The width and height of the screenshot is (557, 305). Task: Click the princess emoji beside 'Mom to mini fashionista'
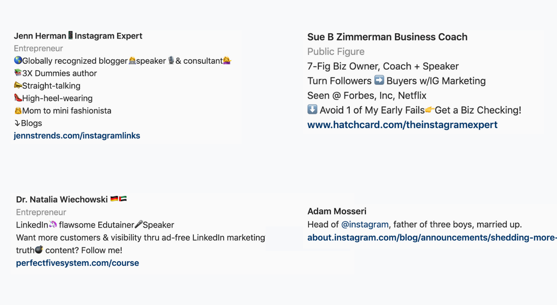18,111
